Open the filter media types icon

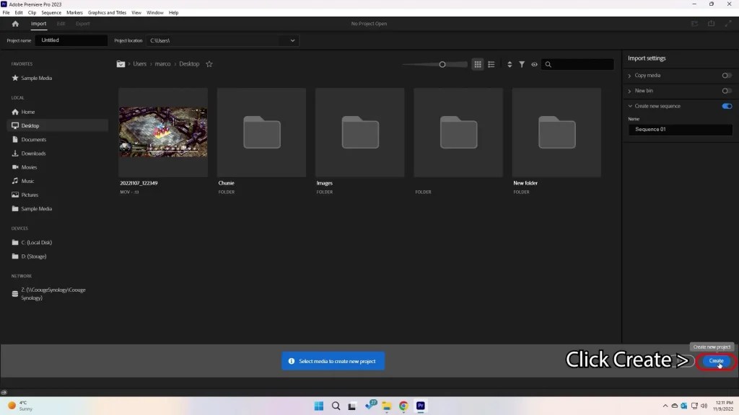tap(522, 64)
